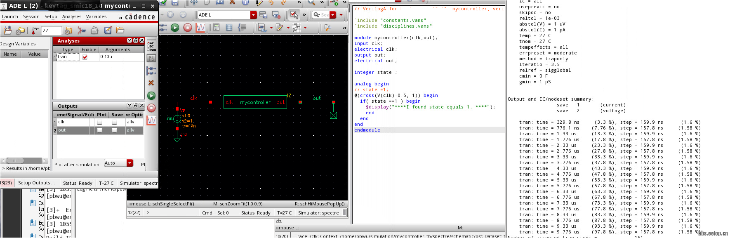Open the calculator tool in schematic toolbar
730x238 pixels.
216,28
